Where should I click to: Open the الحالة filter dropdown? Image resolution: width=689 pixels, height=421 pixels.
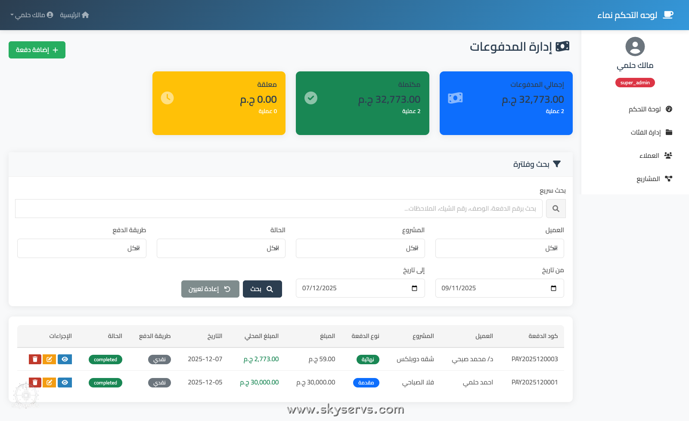[x=221, y=248]
